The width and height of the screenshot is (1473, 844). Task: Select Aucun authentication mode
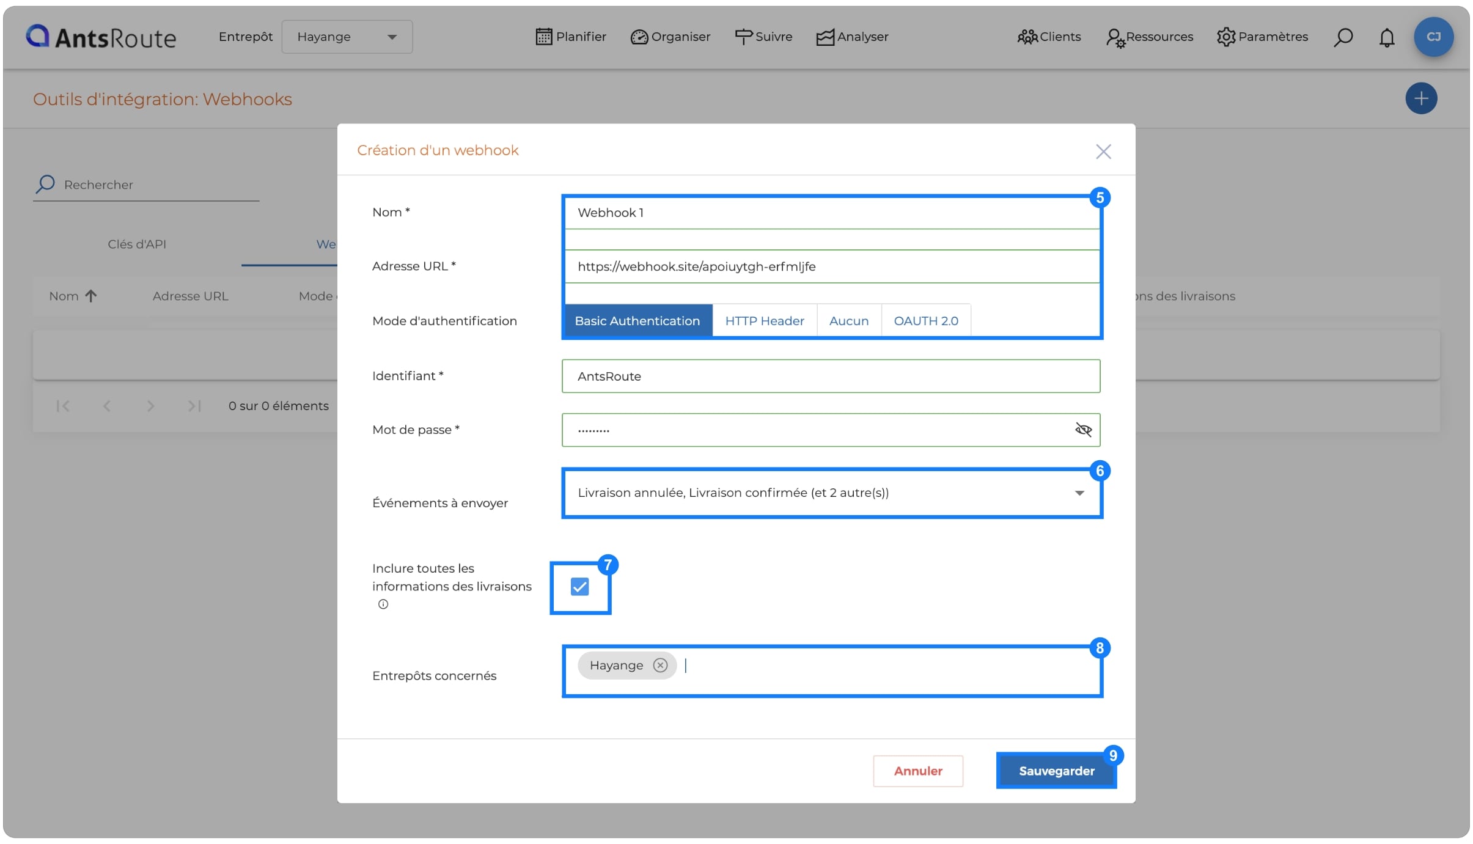coord(849,321)
